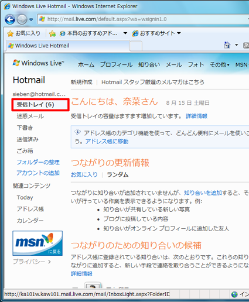
Task: Click the つながりの更新情報 heading
Action: (110, 163)
